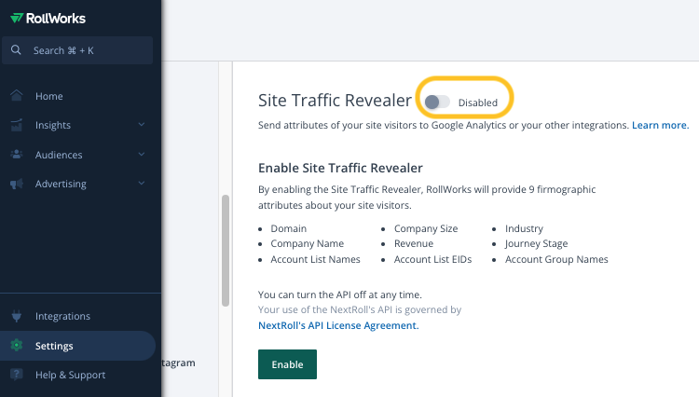Click 'You can turn the API off' text

click(339, 294)
